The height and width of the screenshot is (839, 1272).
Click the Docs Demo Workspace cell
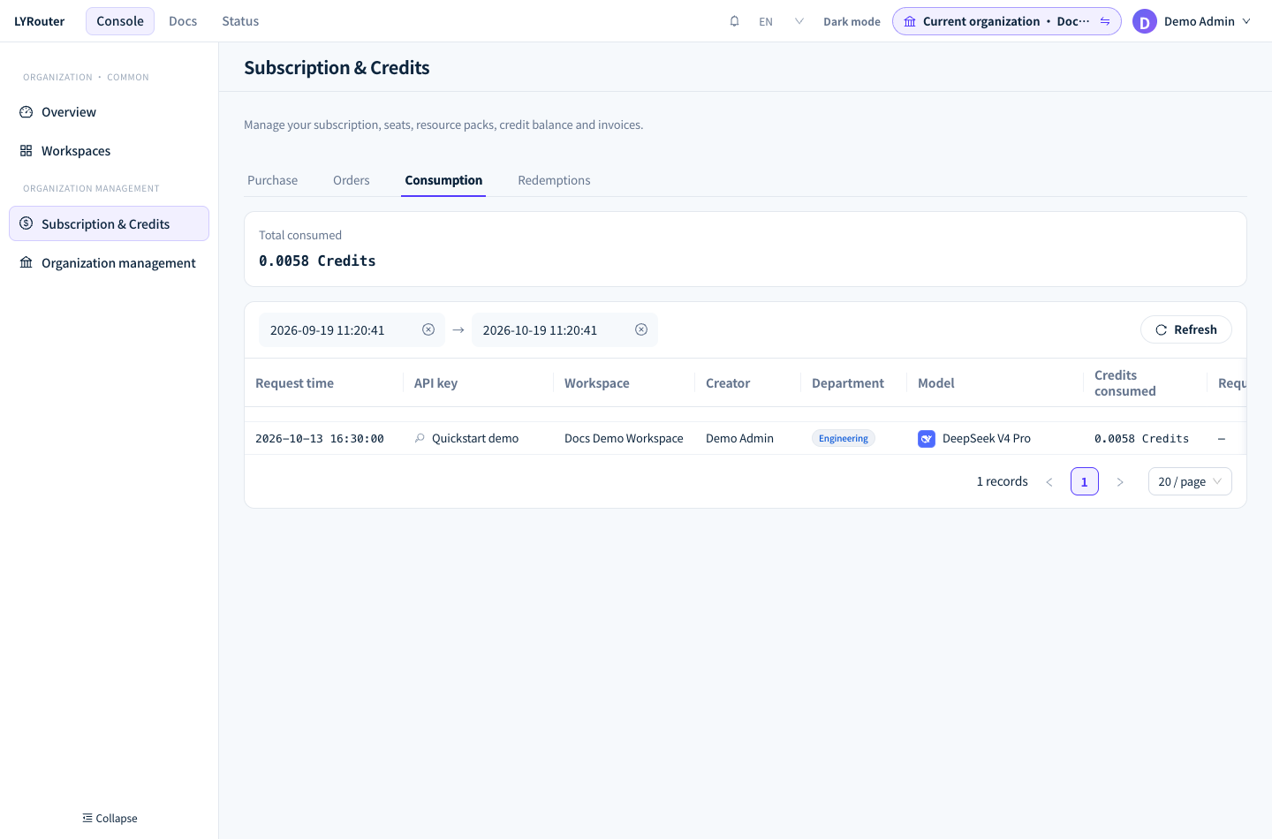pyautogui.click(x=624, y=438)
